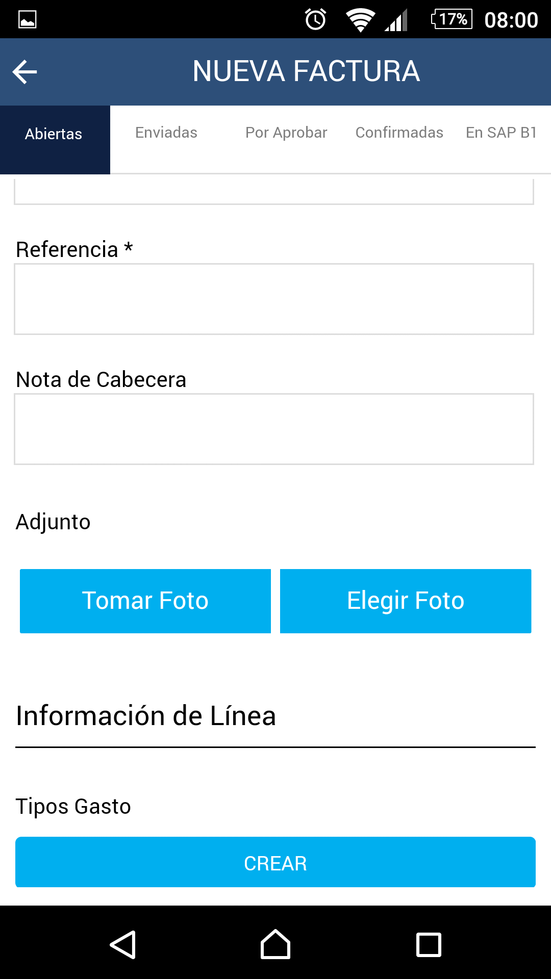Focus the Referencia input field

[x=274, y=299]
